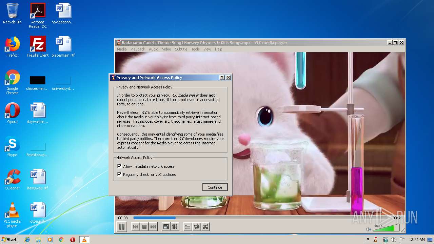
Task: Open Action Center flag icon
Action: [x=401, y=240]
